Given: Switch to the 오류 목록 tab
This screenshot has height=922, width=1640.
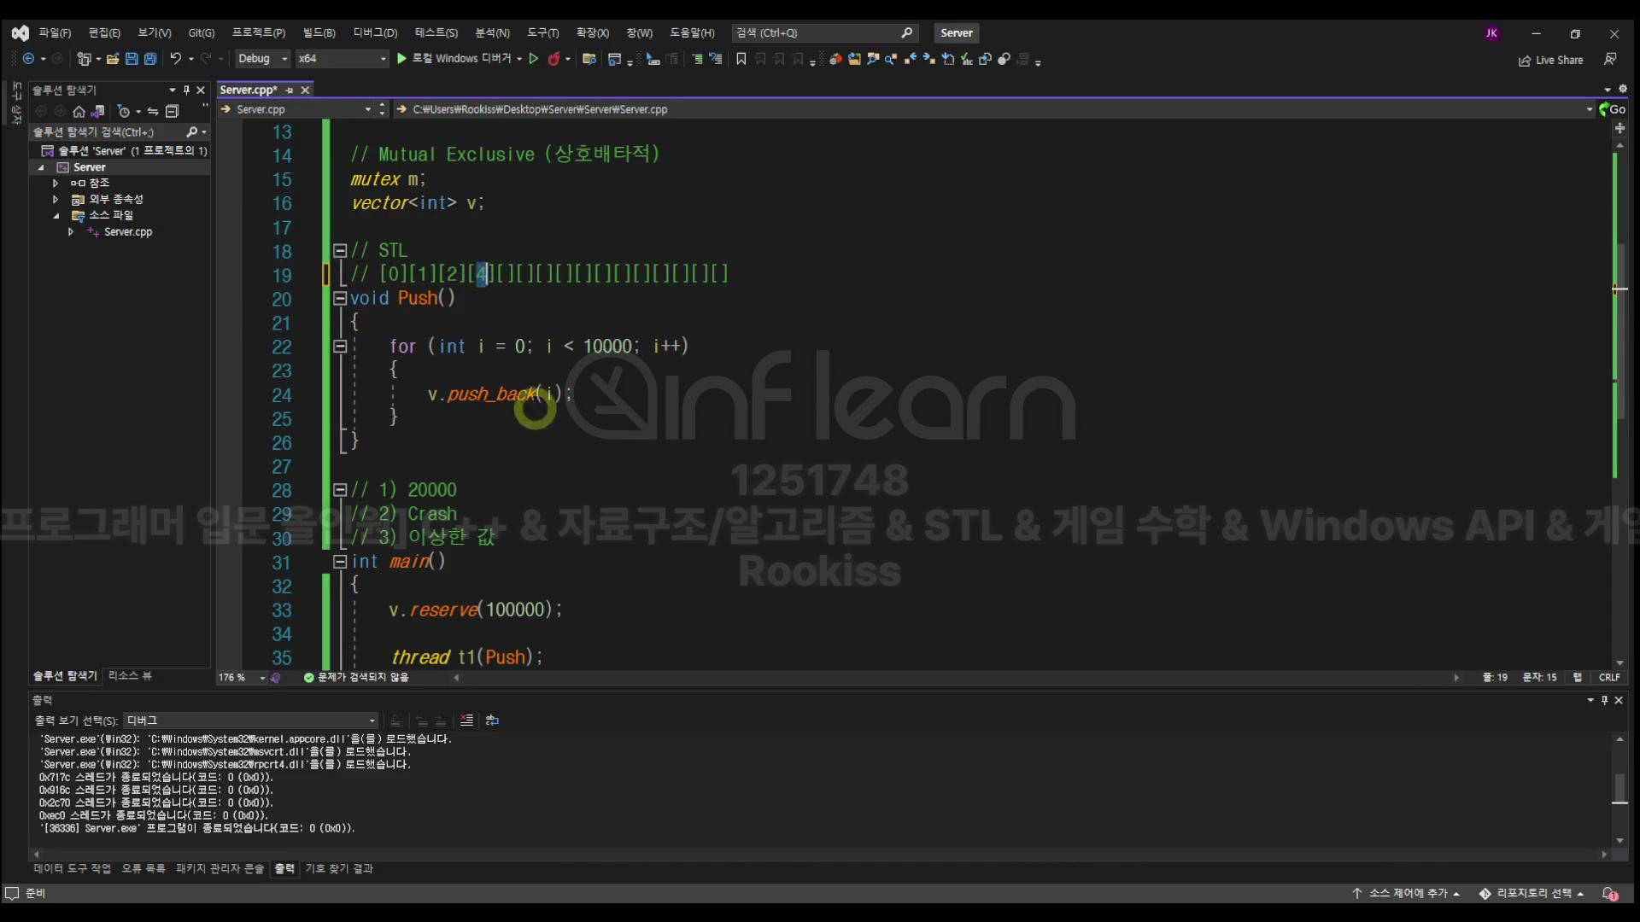Looking at the screenshot, I should click(x=143, y=868).
